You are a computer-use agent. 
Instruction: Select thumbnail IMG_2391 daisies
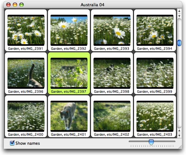[x=26, y=30]
